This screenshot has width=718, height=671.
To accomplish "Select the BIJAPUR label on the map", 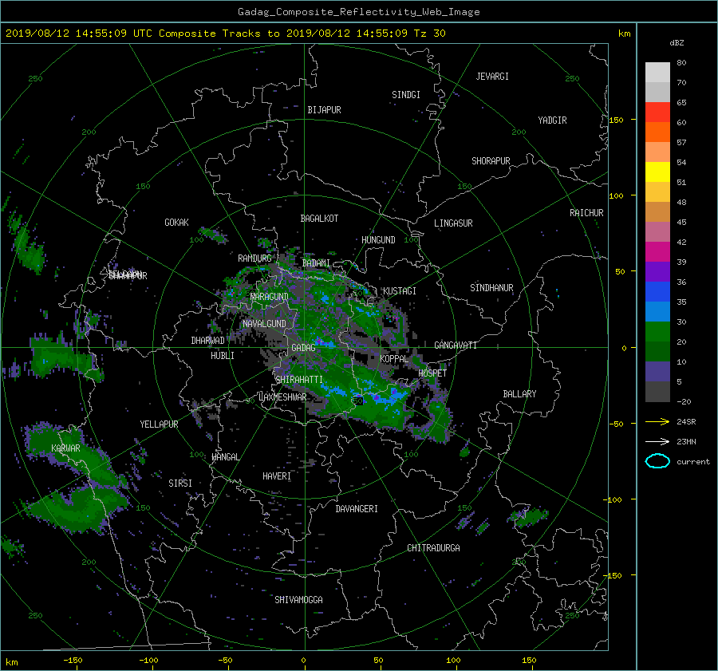I will [x=324, y=110].
